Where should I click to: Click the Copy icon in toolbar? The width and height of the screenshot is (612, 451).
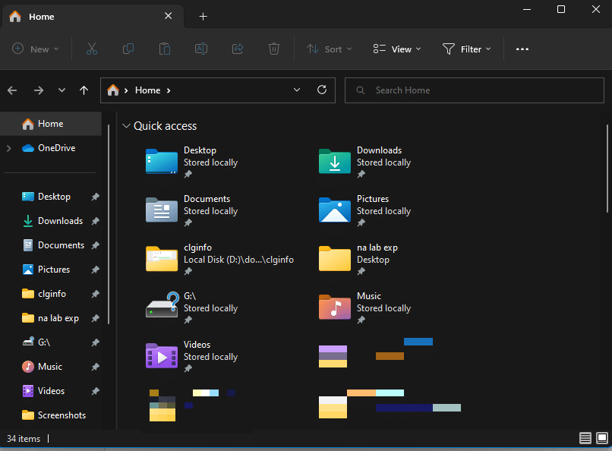coord(128,49)
